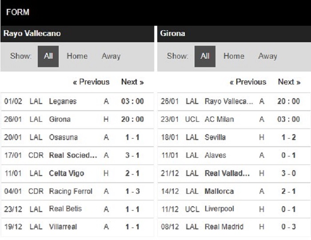Switch to Home tab for Rayo Vallecano
The width and height of the screenshot is (311, 240).
(77, 56)
